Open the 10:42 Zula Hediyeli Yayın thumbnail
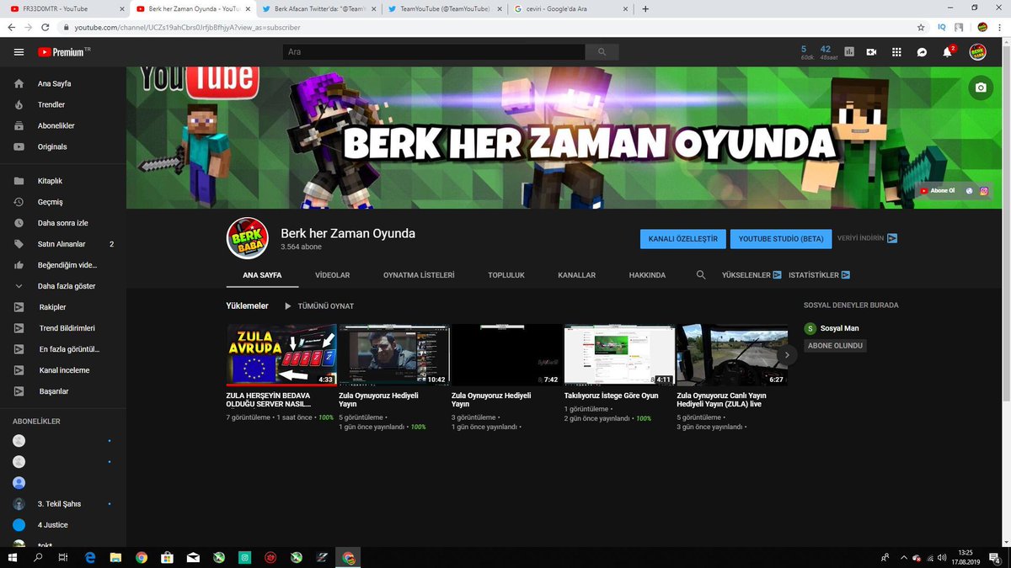 pos(393,354)
